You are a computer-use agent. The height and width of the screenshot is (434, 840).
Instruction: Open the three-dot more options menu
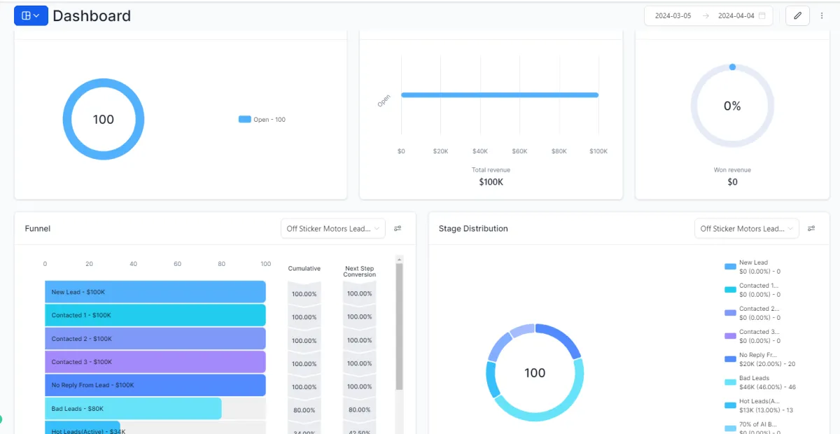822,15
